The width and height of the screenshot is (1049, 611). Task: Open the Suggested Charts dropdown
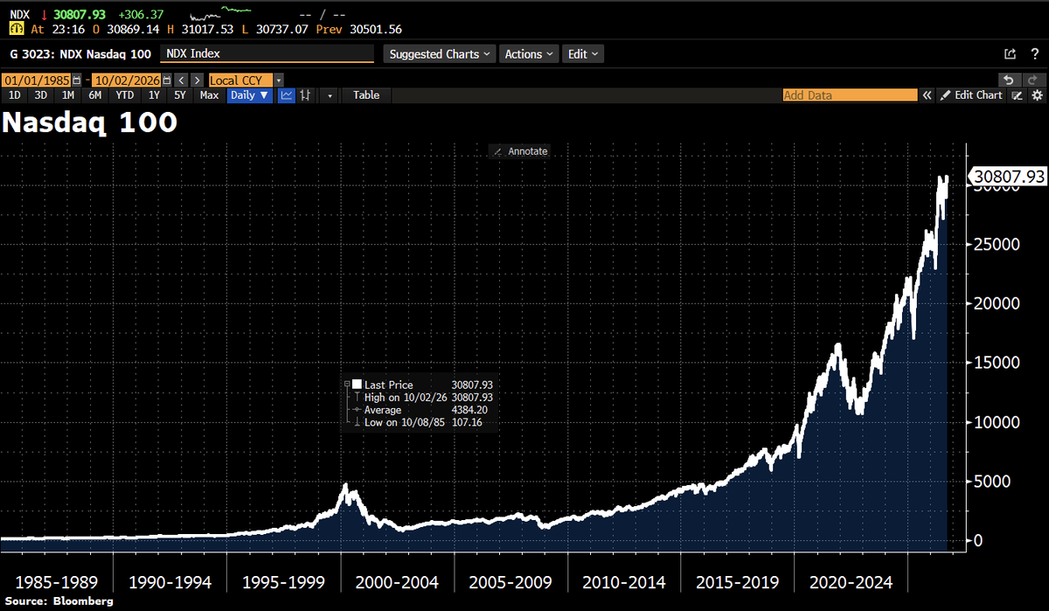[x=440, y=54]
